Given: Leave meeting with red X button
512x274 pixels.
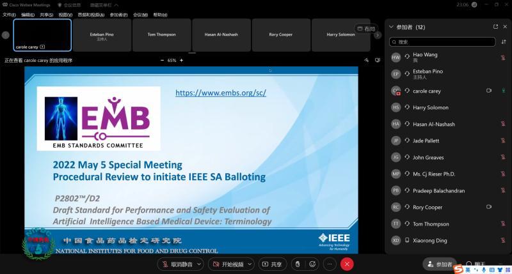Looking at the screenshot, I should (347, 264).
